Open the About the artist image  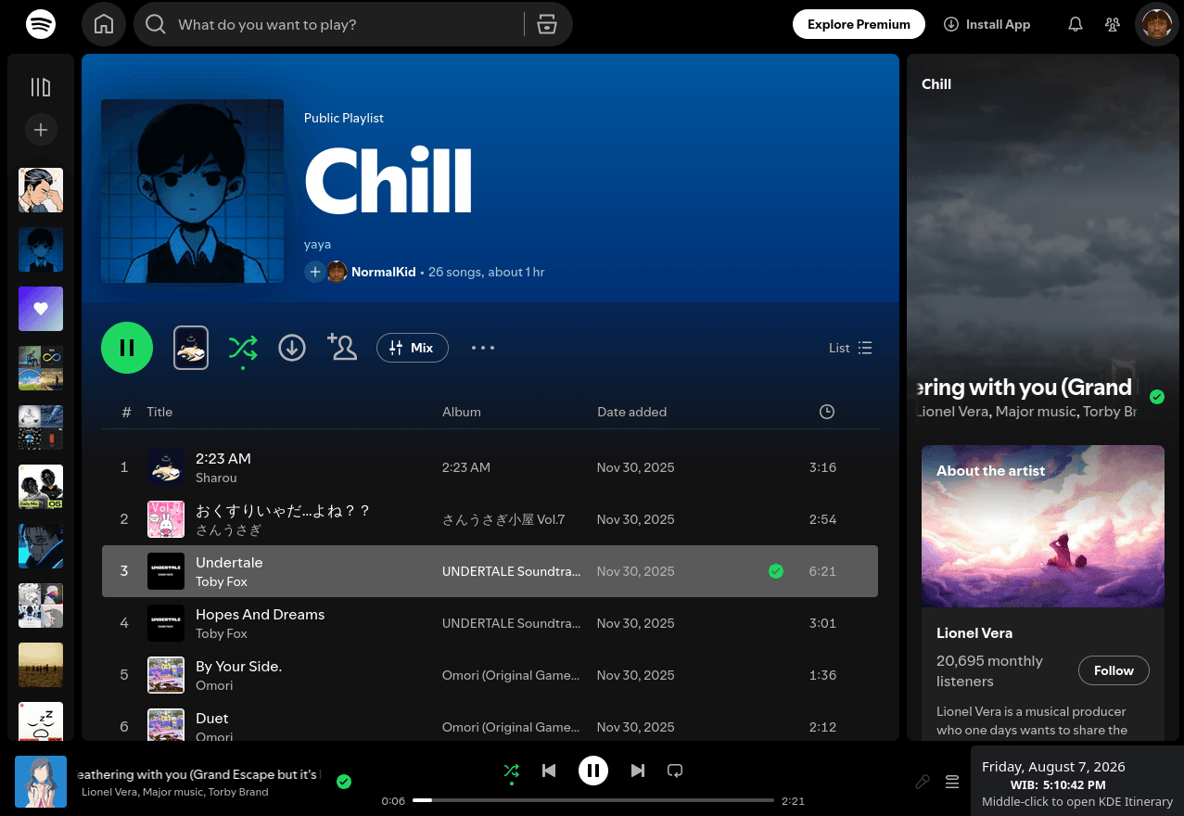click(x=1043, y=526)
